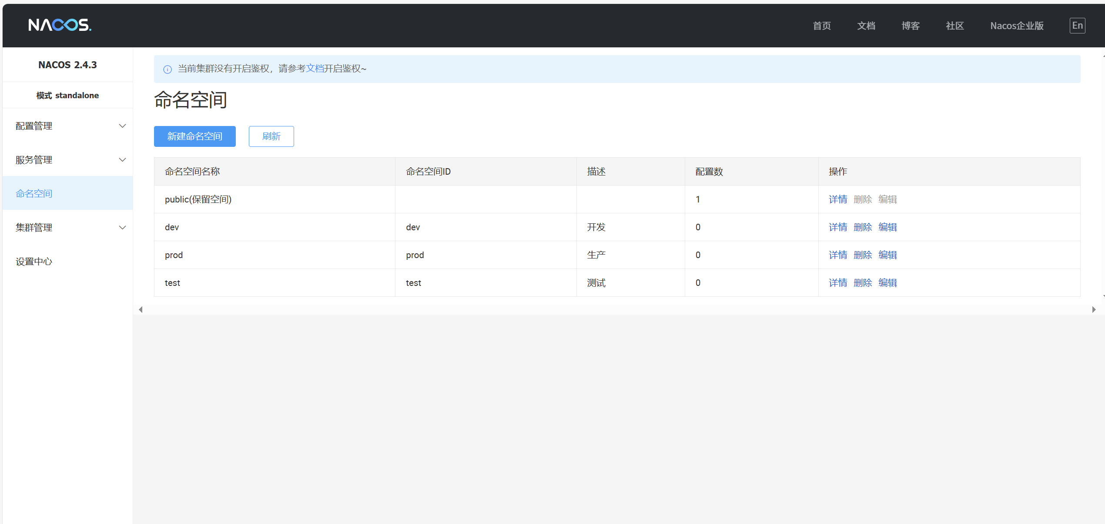Click the 开发 description cell
Image resolution: width=1105 pixels, height=524 pixels.
pyautogui.click(x=630, y=227)
